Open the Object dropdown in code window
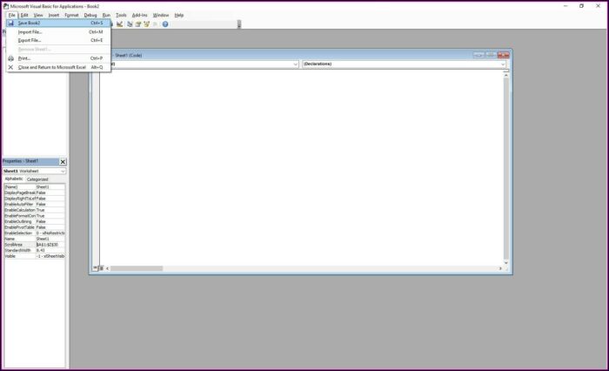The image size is (609, 371). click(296, 64)
